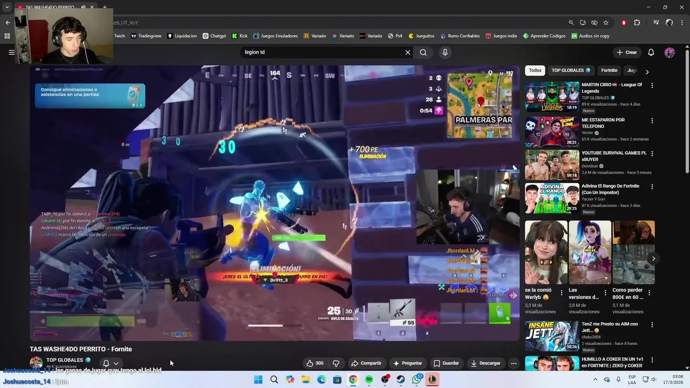Dislike the video with thumbs-down

coord(336,363)
